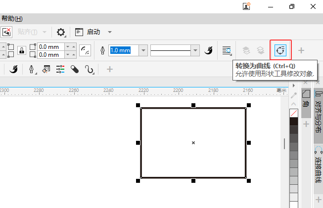Click the bottom-left corner shape icon

point(11,54)
